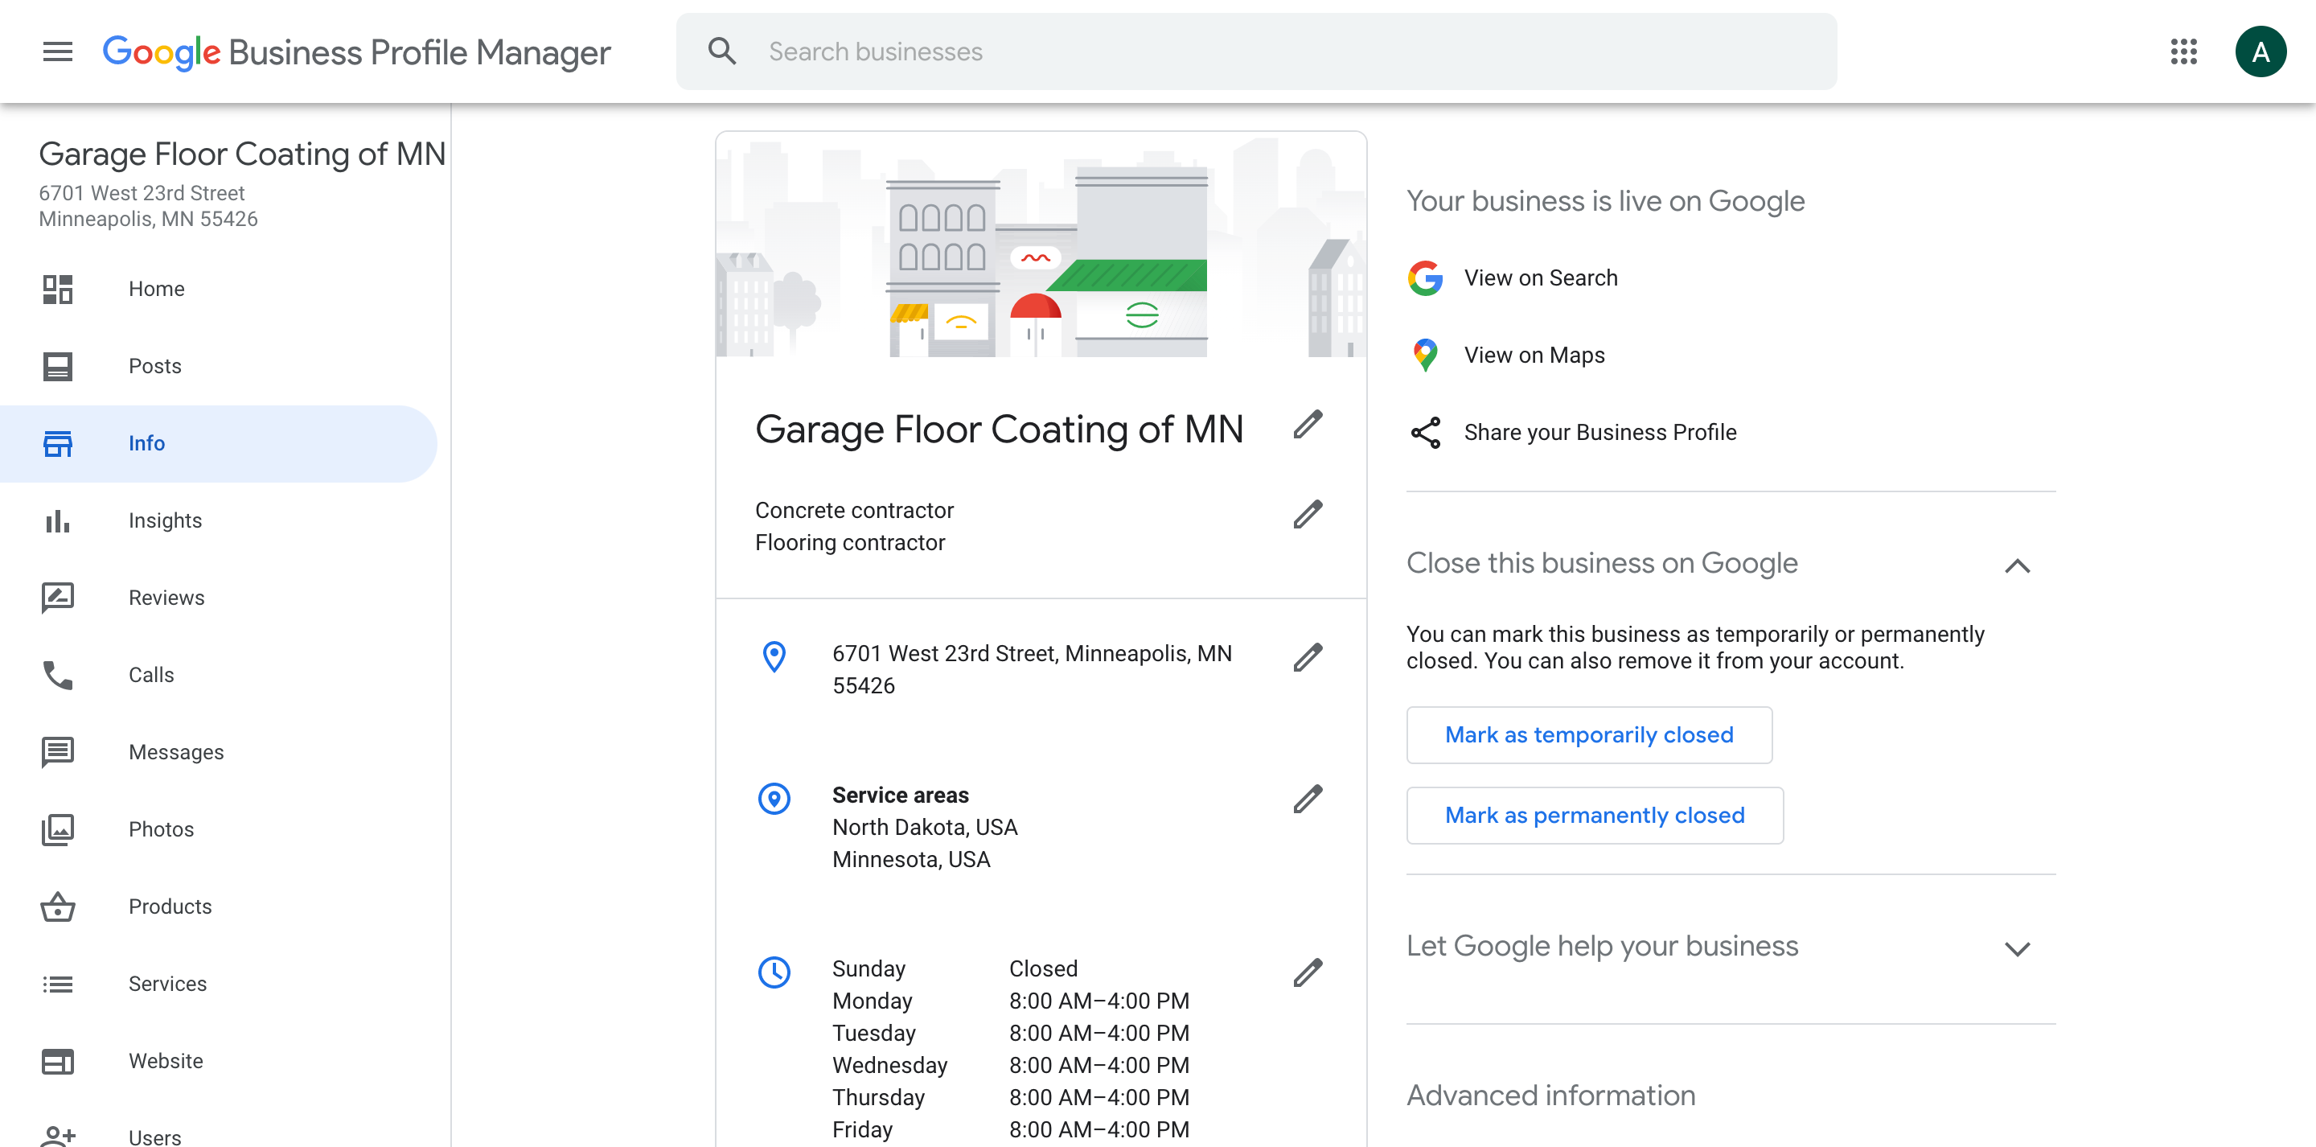Screen dimensions: 2316x1147
Task: Click Mark as permanently closed button
Action: [1594, 815]
